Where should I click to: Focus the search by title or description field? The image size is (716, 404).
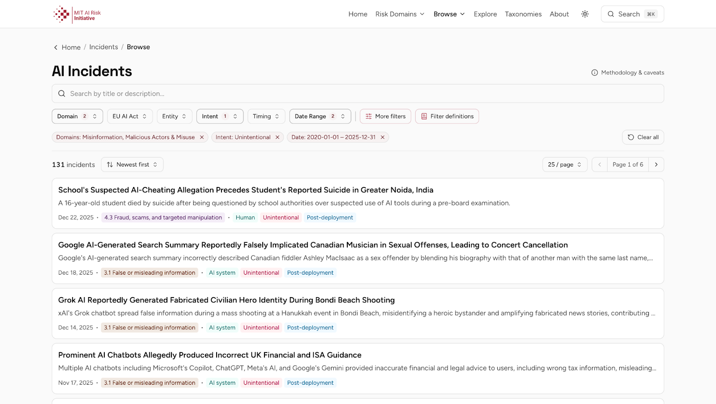358,94
